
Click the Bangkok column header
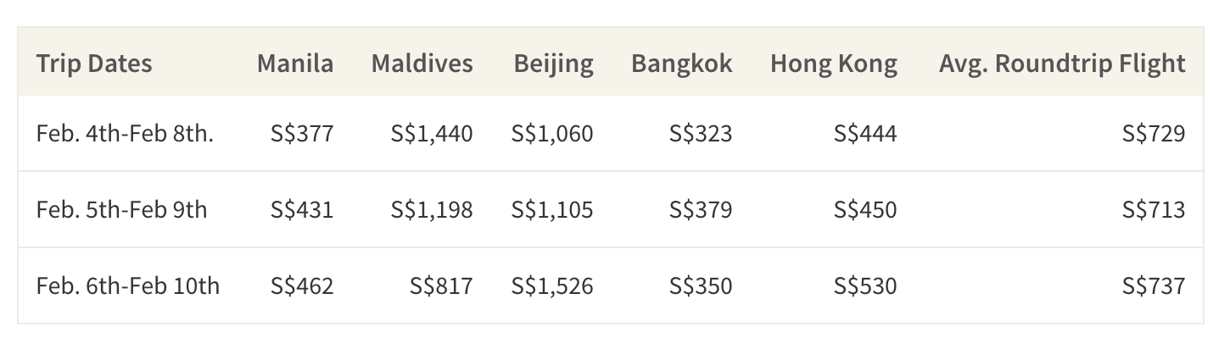point(681,64)
